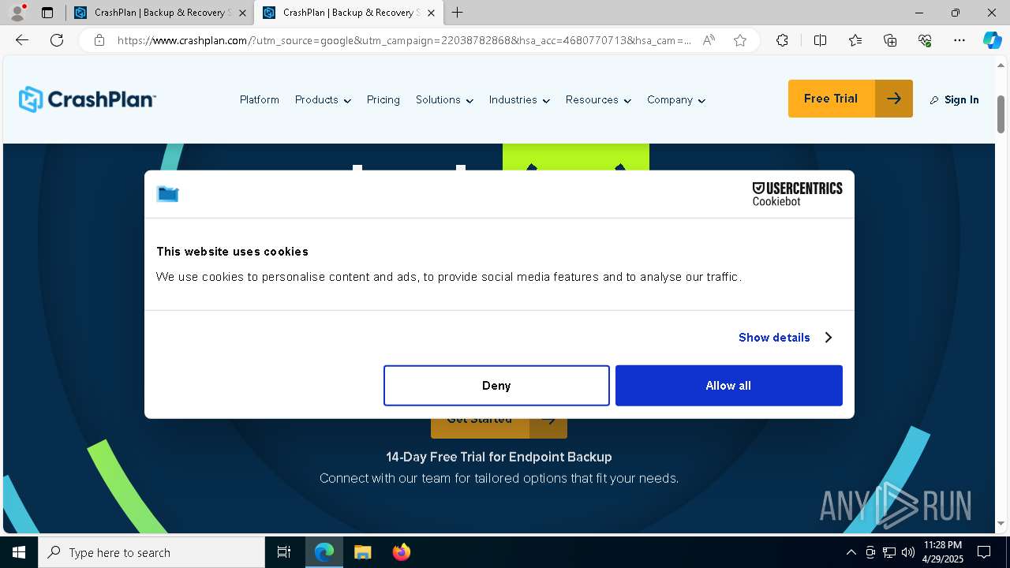The image size is (1010, 568).
Task: Select the second CrashPlan tab
Action: point(349,13)
